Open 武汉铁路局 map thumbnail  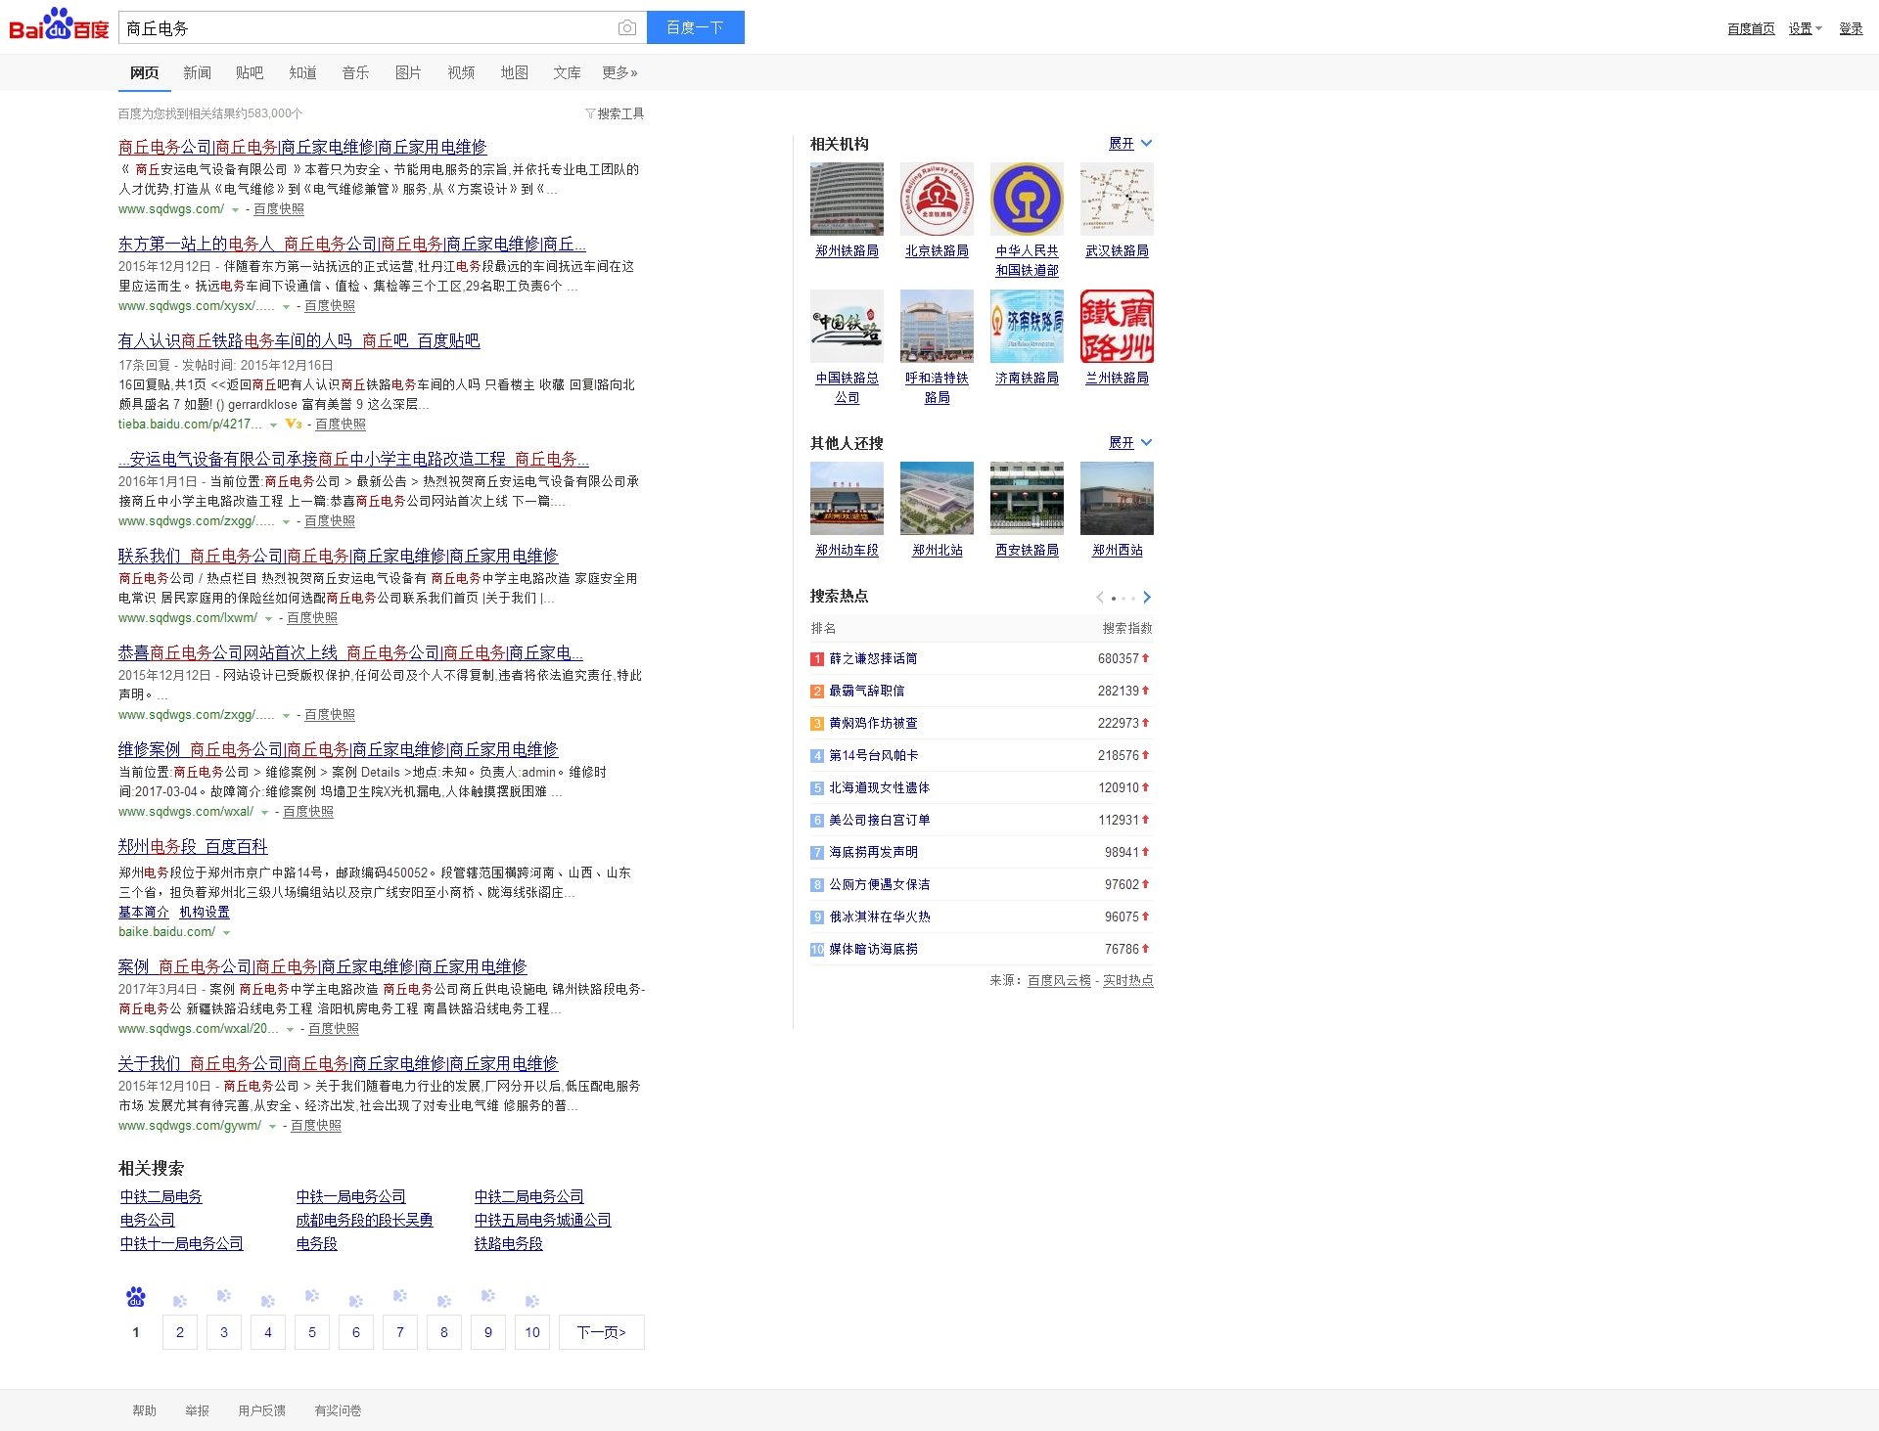pyautogui.click(x=1117, y=199)
